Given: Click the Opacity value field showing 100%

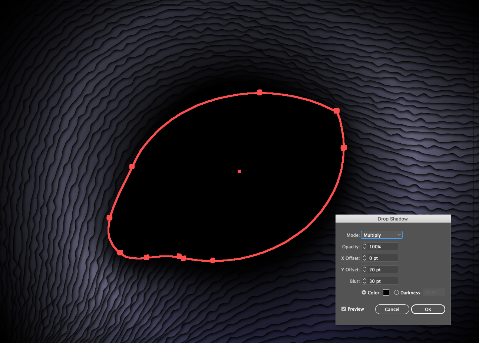Looking at the screenshot, I should pyautogui.click(x=383, y=246).
